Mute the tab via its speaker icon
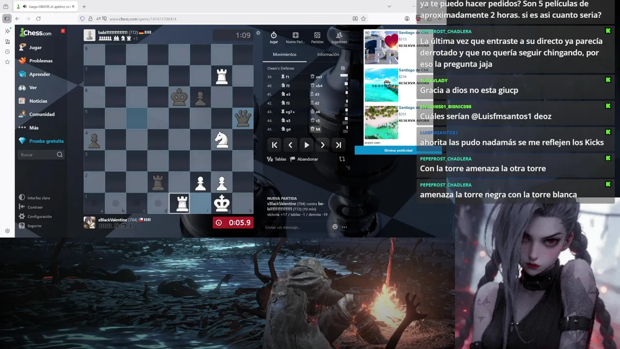 click(x=25, y=7)
